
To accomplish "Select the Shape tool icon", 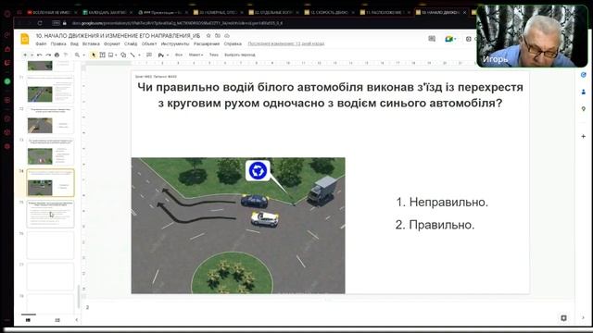I will pyautogui.click(x=123, y=55).
